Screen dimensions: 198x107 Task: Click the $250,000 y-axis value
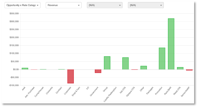[14, 29]
